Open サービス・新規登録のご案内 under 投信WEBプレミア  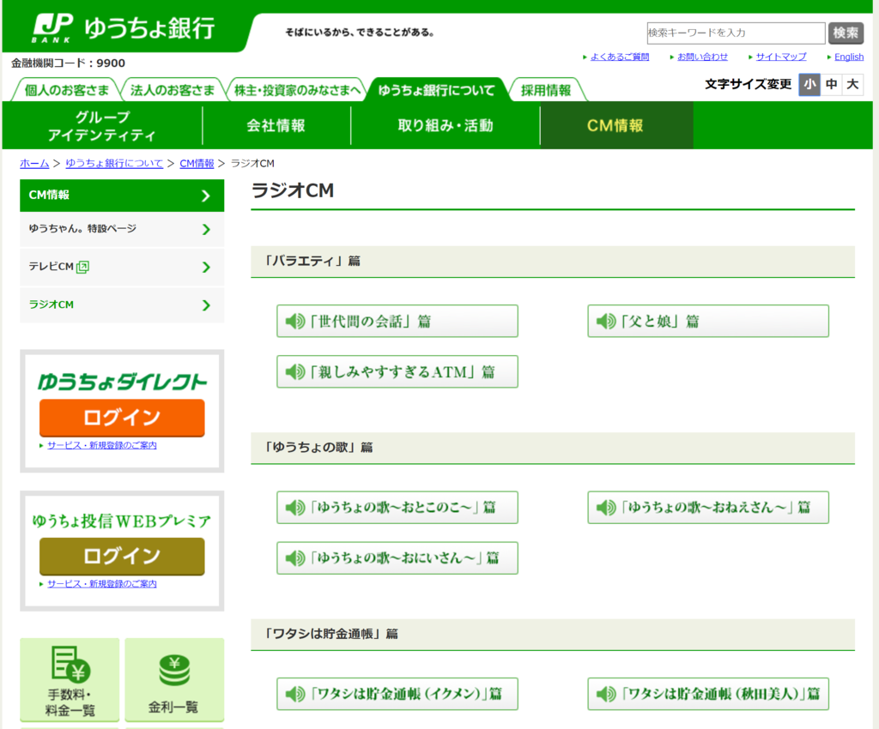101,583
